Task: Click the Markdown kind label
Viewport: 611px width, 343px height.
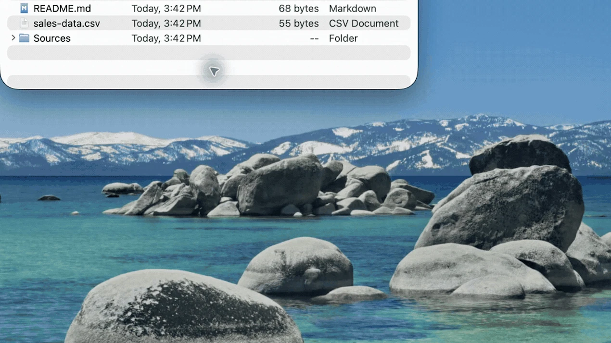Action: tap(353, 9)
